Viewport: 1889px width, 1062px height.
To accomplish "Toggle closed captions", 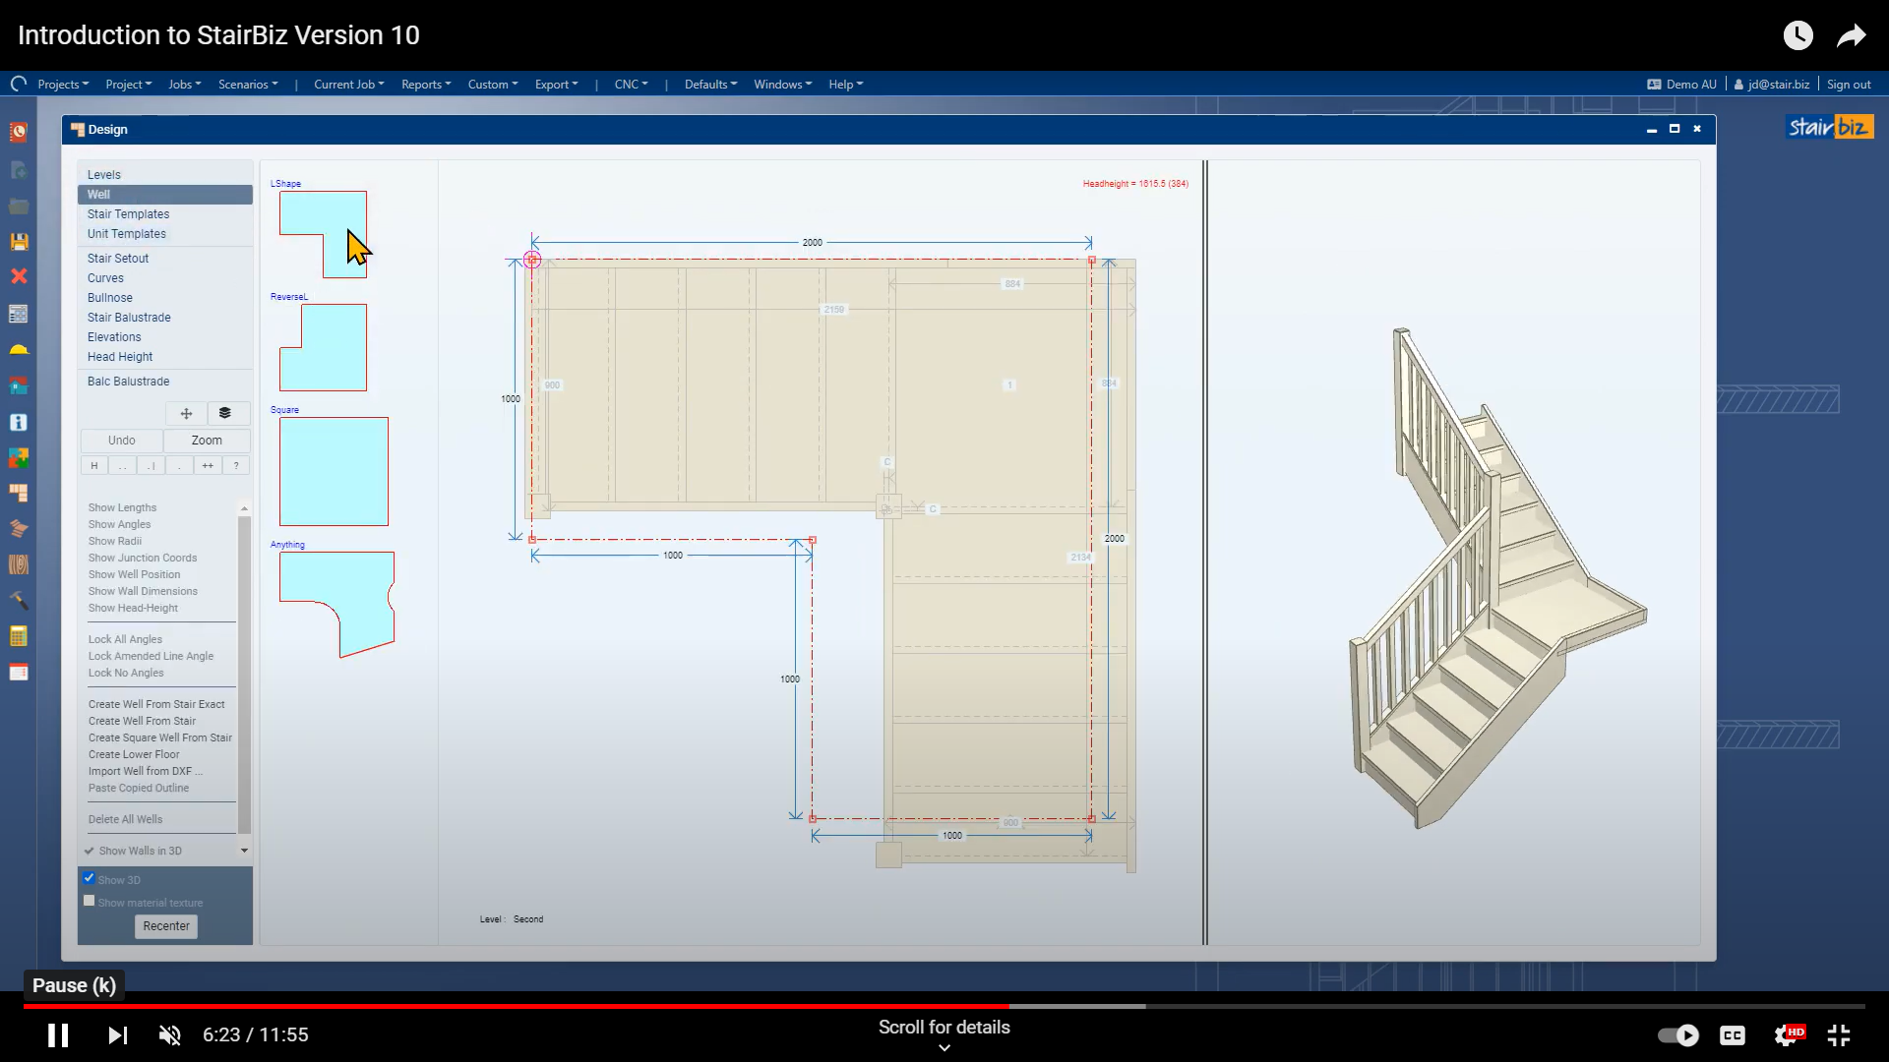I will 1733,1034.
